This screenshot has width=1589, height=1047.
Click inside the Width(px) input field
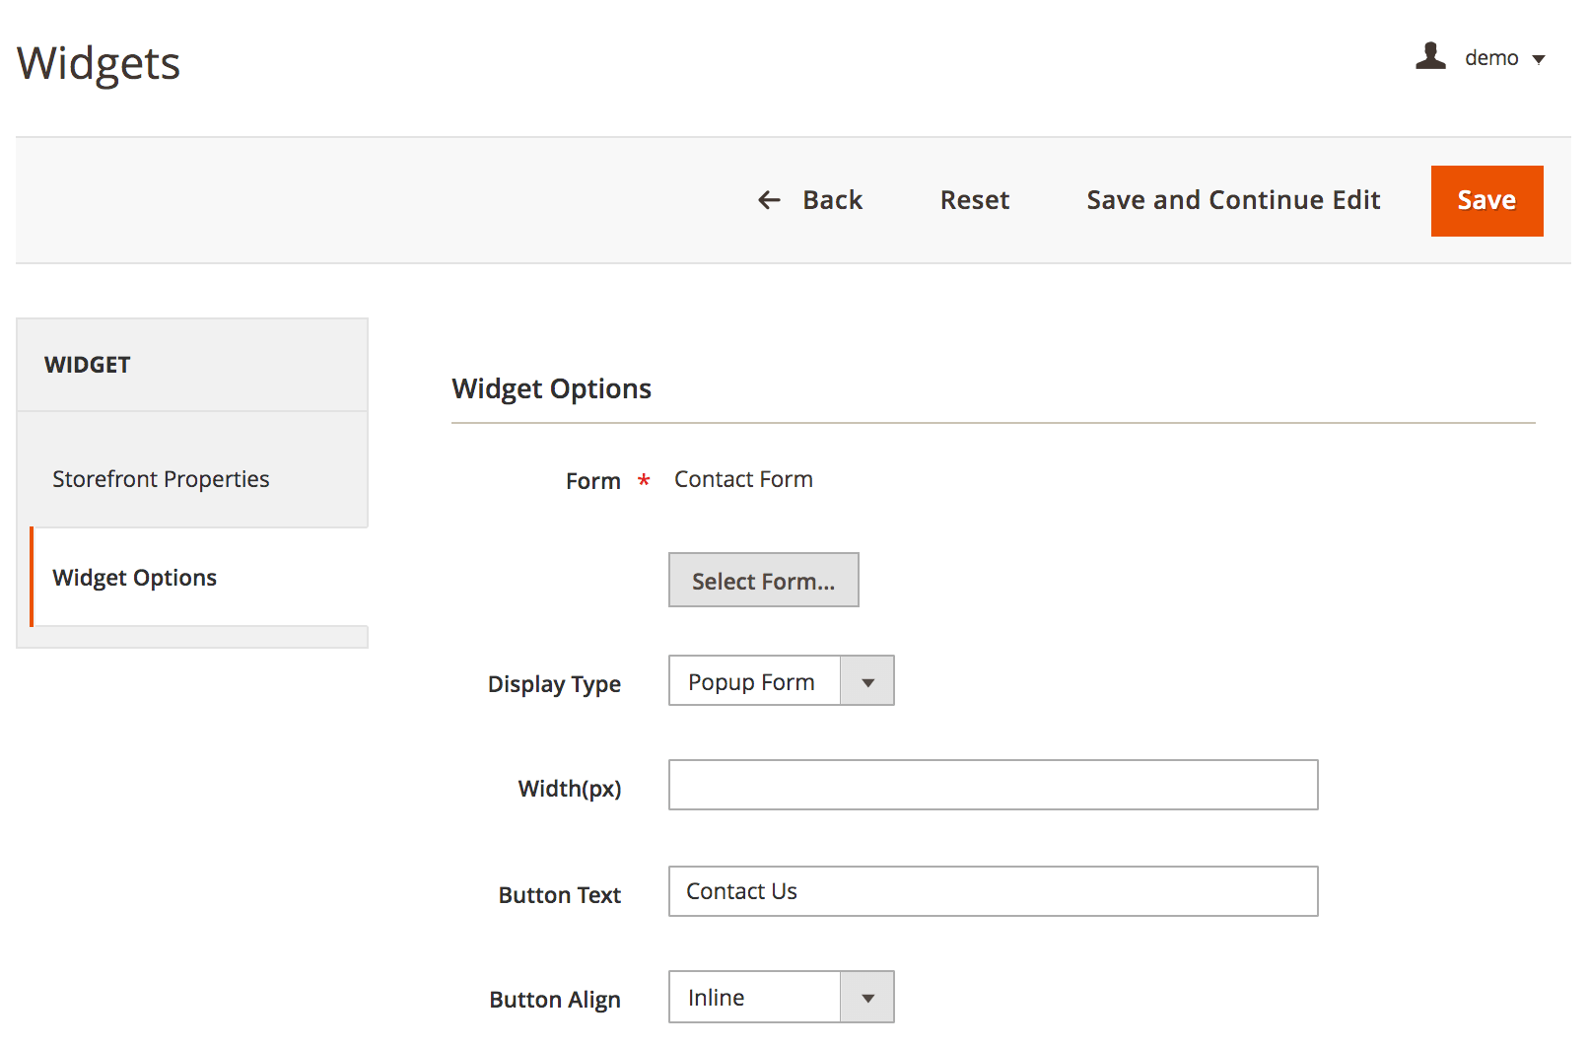pyautogui.click(x=993, y=785)
